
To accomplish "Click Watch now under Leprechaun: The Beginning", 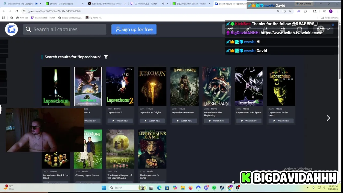I will point(217,121).
